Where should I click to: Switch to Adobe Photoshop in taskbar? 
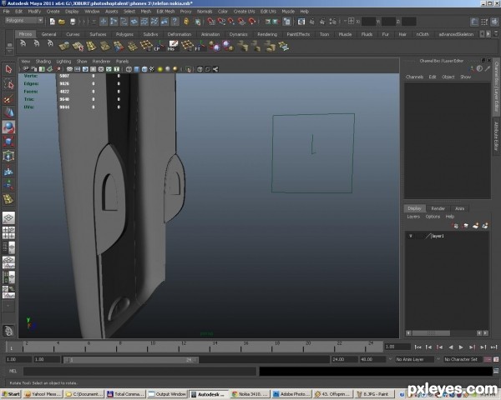pos(291,394)
